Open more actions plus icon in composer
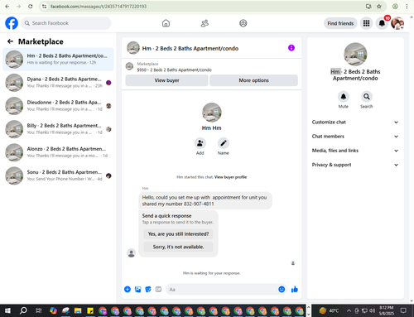This screenshot has width=414, height=317. tap(128, 289)
